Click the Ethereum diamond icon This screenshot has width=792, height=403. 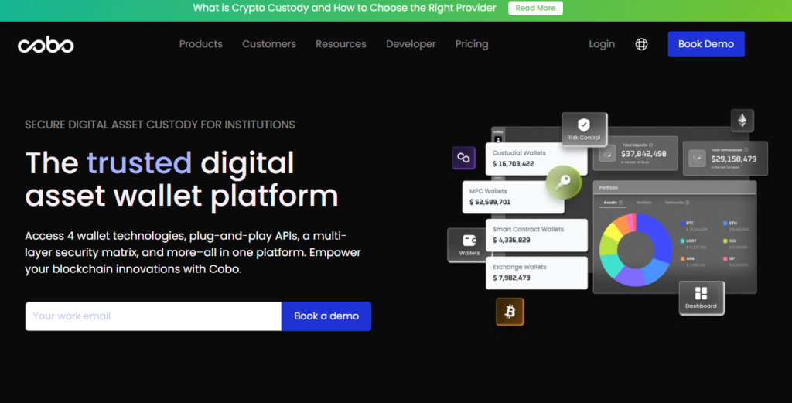tap(742, 120)
